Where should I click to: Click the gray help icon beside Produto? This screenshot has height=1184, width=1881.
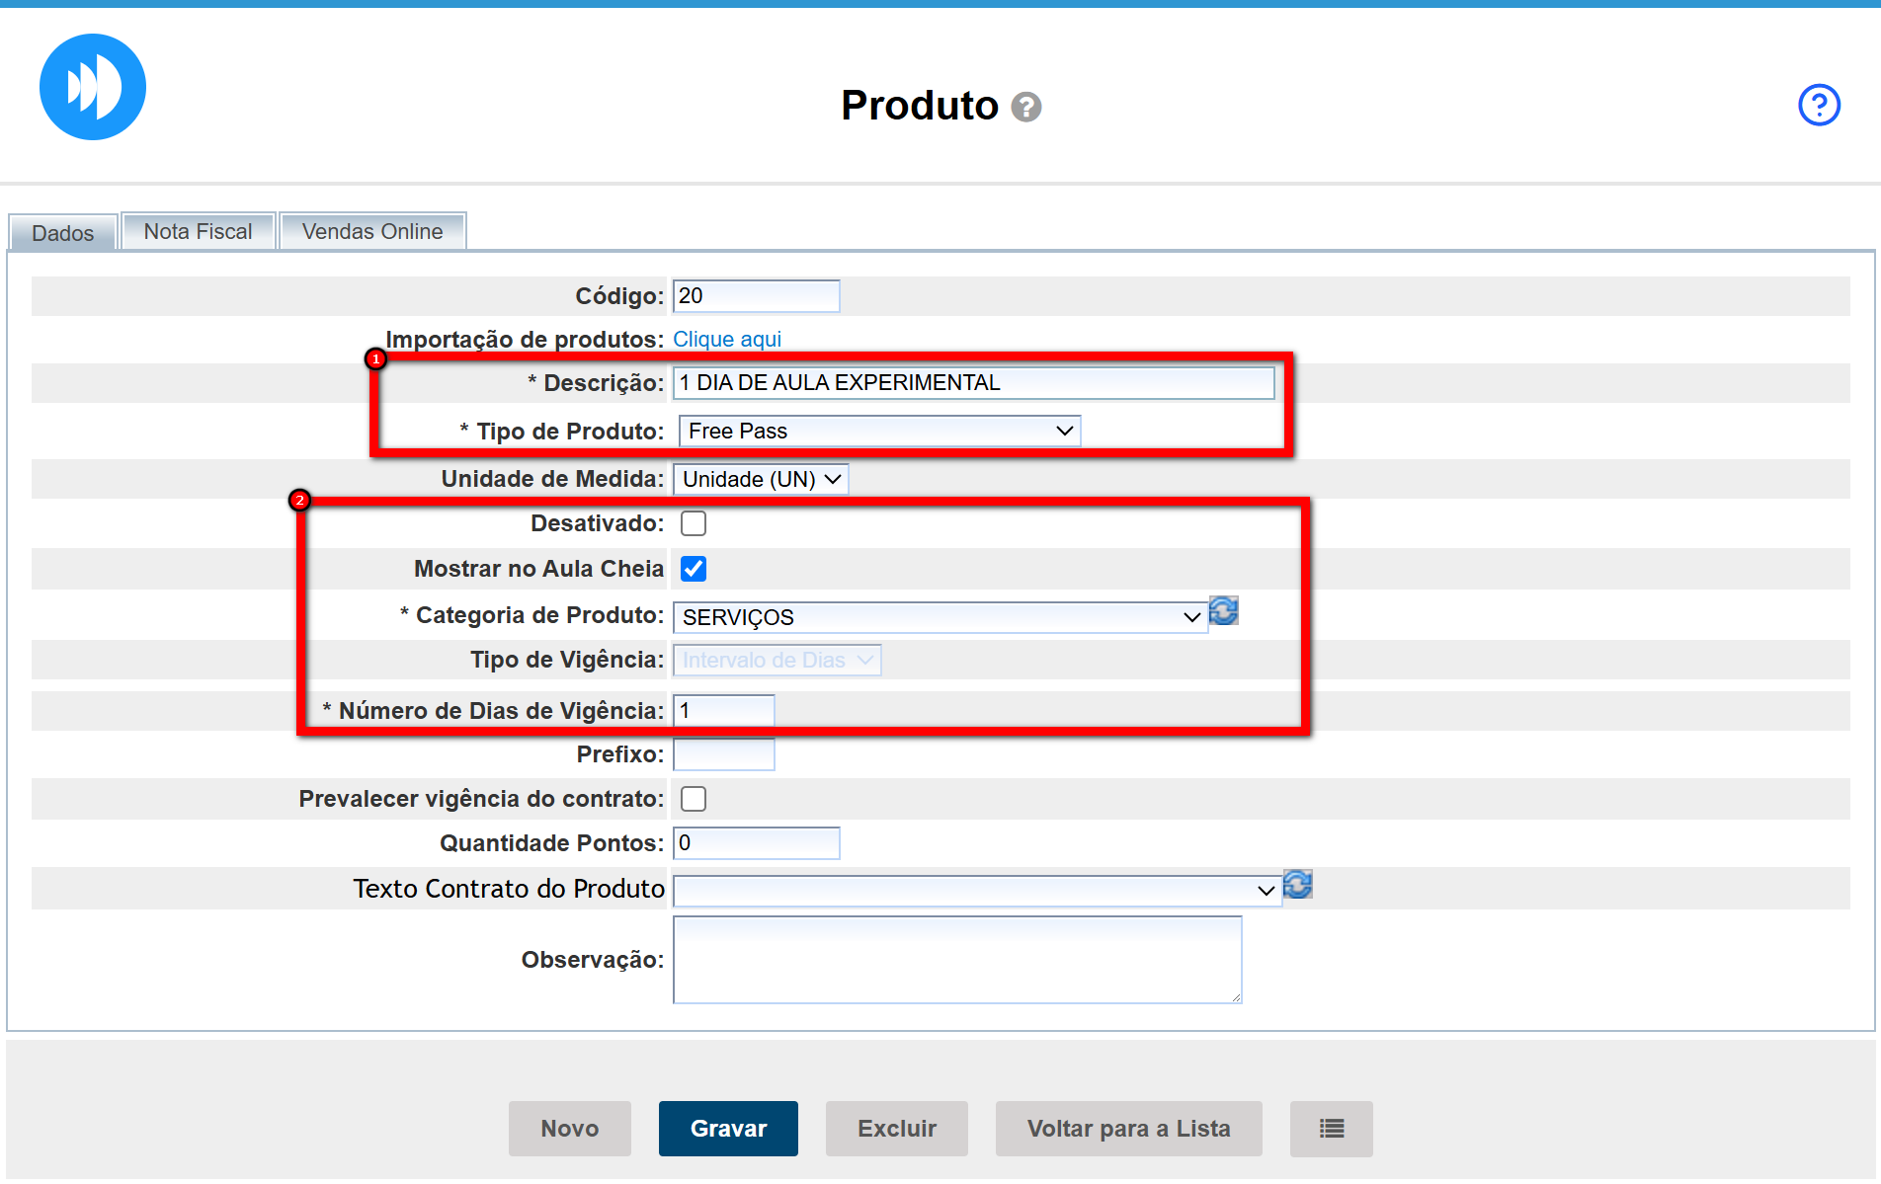(x=1026, y=107)
